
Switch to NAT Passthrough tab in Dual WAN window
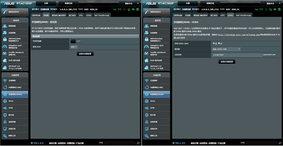(102, 15)
